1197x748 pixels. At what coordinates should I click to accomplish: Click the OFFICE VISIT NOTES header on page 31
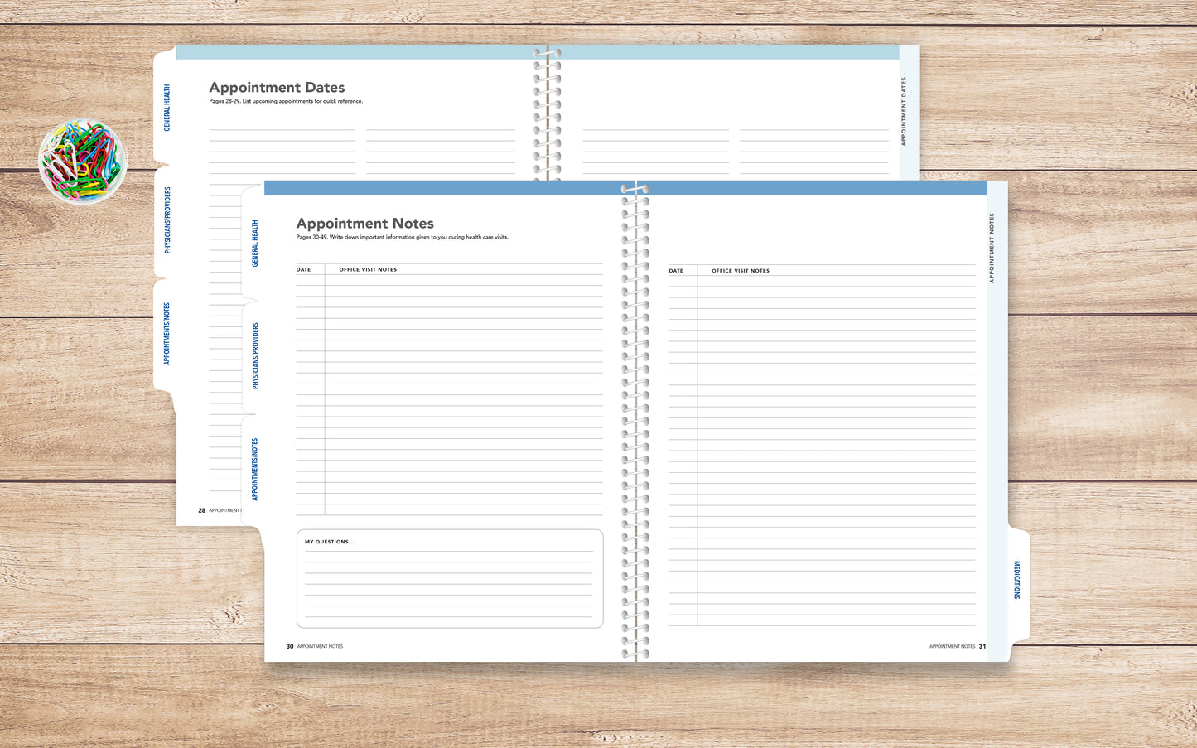click(x=741, y=271)
